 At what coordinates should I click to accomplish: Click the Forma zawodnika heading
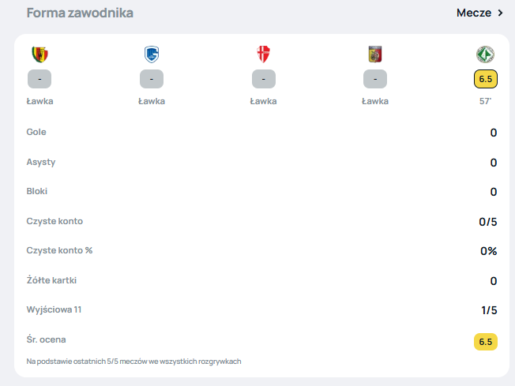pos(80,13)
